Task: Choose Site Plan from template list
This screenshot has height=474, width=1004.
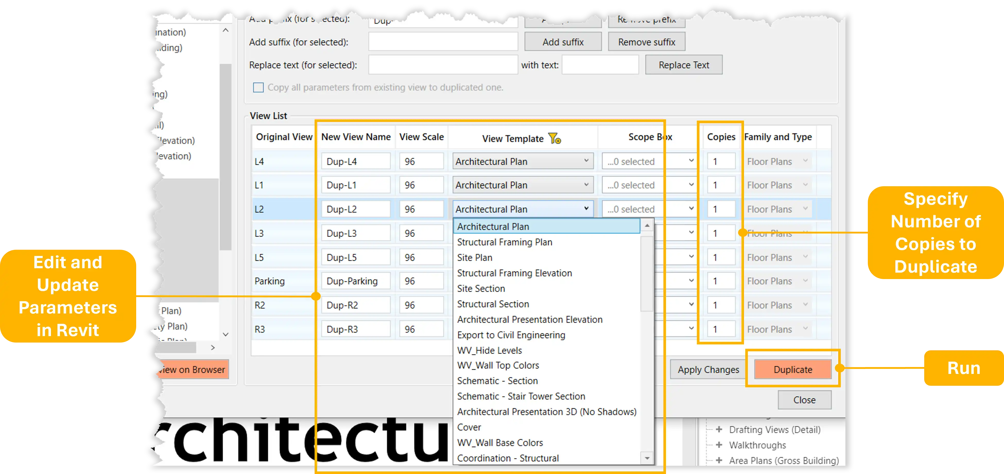Action: pyautogui.click(x=474, y=257)
